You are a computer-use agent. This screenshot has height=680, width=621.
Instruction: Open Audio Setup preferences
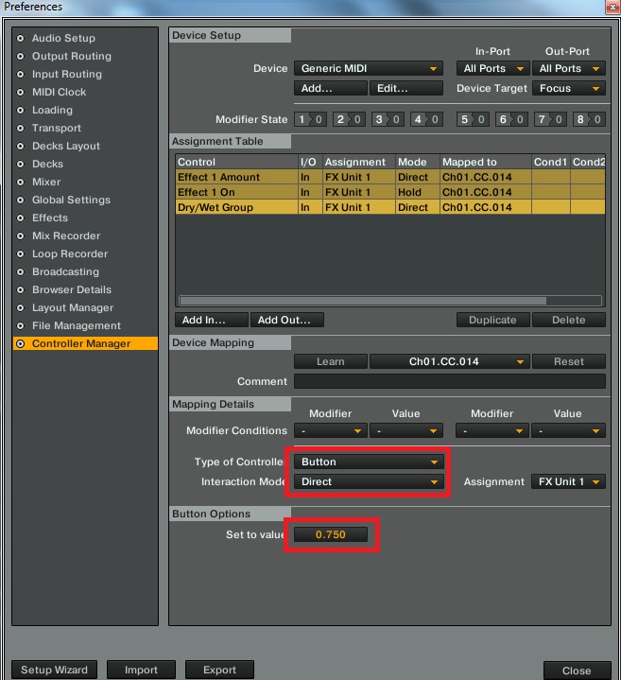point(63,38)
